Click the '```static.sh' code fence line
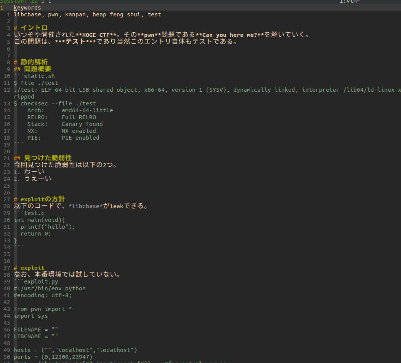 coord(34,76)
